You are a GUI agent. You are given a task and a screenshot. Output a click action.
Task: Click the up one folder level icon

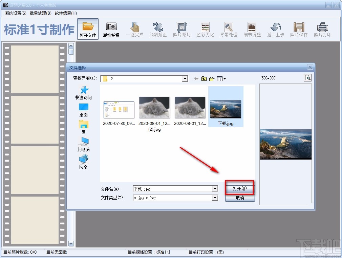[204, 79]
